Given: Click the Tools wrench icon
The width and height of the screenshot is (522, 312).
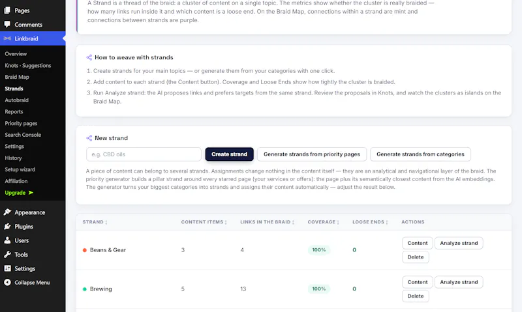Looking at the screenshot, I should point(7,254).
